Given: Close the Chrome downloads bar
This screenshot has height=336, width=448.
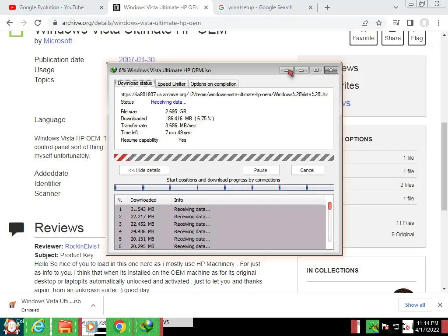Looking at the screenshot, I should point(440,305).
